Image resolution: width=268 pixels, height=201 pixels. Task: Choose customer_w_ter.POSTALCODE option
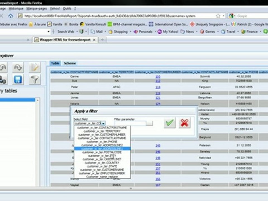pyautogui.click(x=102, y=152)
